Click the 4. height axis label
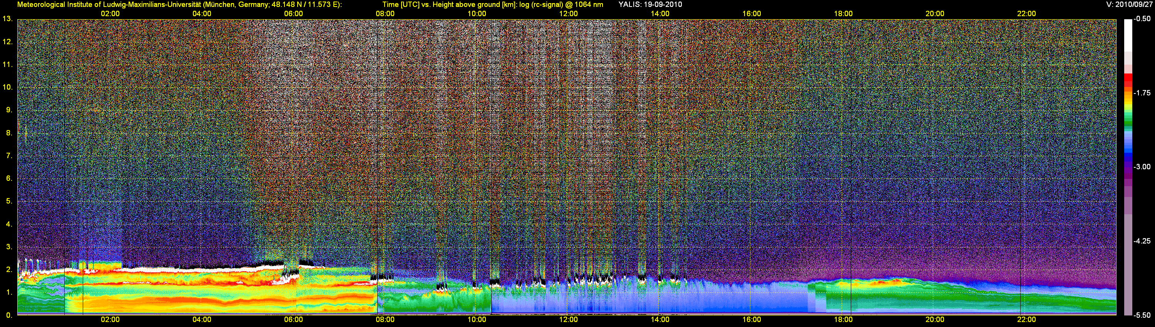This screenshot has width=1155, height=327. click(x=9, y=224)
